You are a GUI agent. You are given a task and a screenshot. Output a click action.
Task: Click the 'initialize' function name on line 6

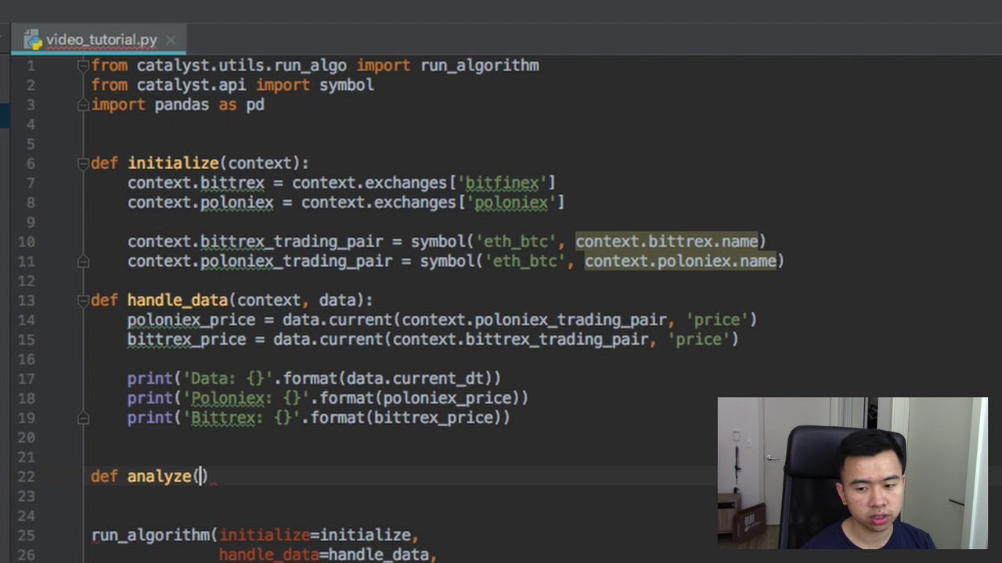pyautogui.click(x=173, y=163)
